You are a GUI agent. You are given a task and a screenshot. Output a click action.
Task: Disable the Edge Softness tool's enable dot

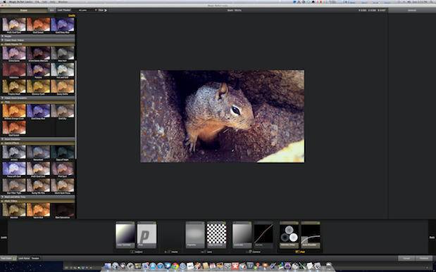point(225,223)
